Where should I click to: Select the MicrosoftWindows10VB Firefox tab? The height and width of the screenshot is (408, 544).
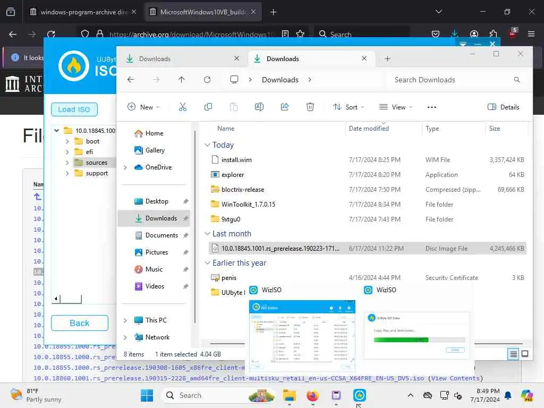203,12
